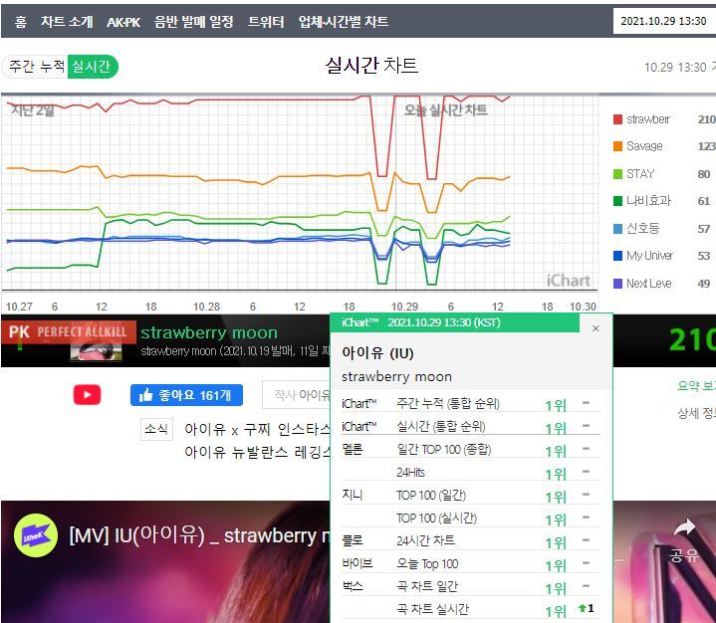
Task: Switch to 실시간 chart toggle
Action: (x=94, y=67)
